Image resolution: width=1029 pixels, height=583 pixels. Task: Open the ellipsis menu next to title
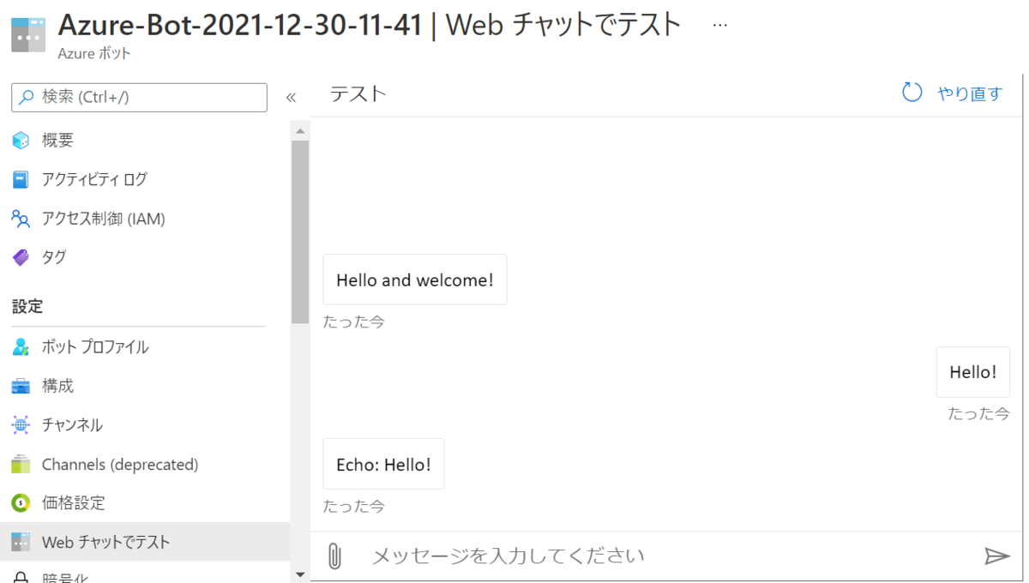pyautogui.click(x=719, y=24)
